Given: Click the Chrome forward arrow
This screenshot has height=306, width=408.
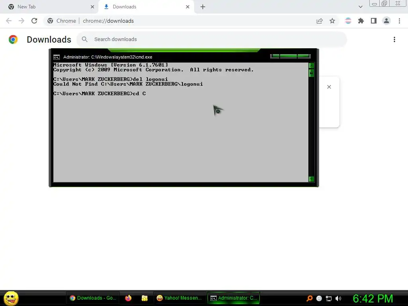Looking at the screenshot, I should (22, 21).
